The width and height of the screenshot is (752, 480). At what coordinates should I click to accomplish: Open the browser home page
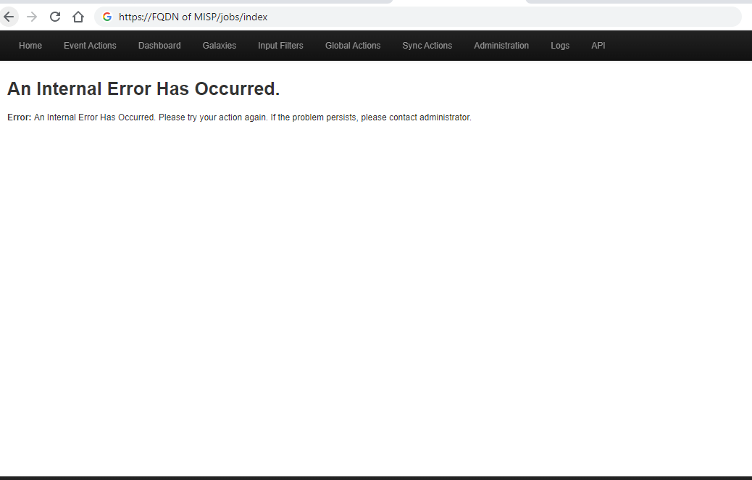[78, 16]
